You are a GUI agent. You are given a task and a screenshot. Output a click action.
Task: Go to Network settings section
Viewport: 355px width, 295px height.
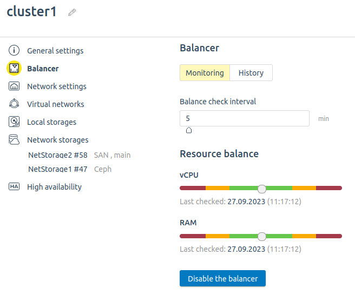tap(57, 86)
